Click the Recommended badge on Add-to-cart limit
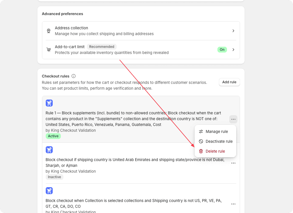293x213 pixels. [102, 47]
